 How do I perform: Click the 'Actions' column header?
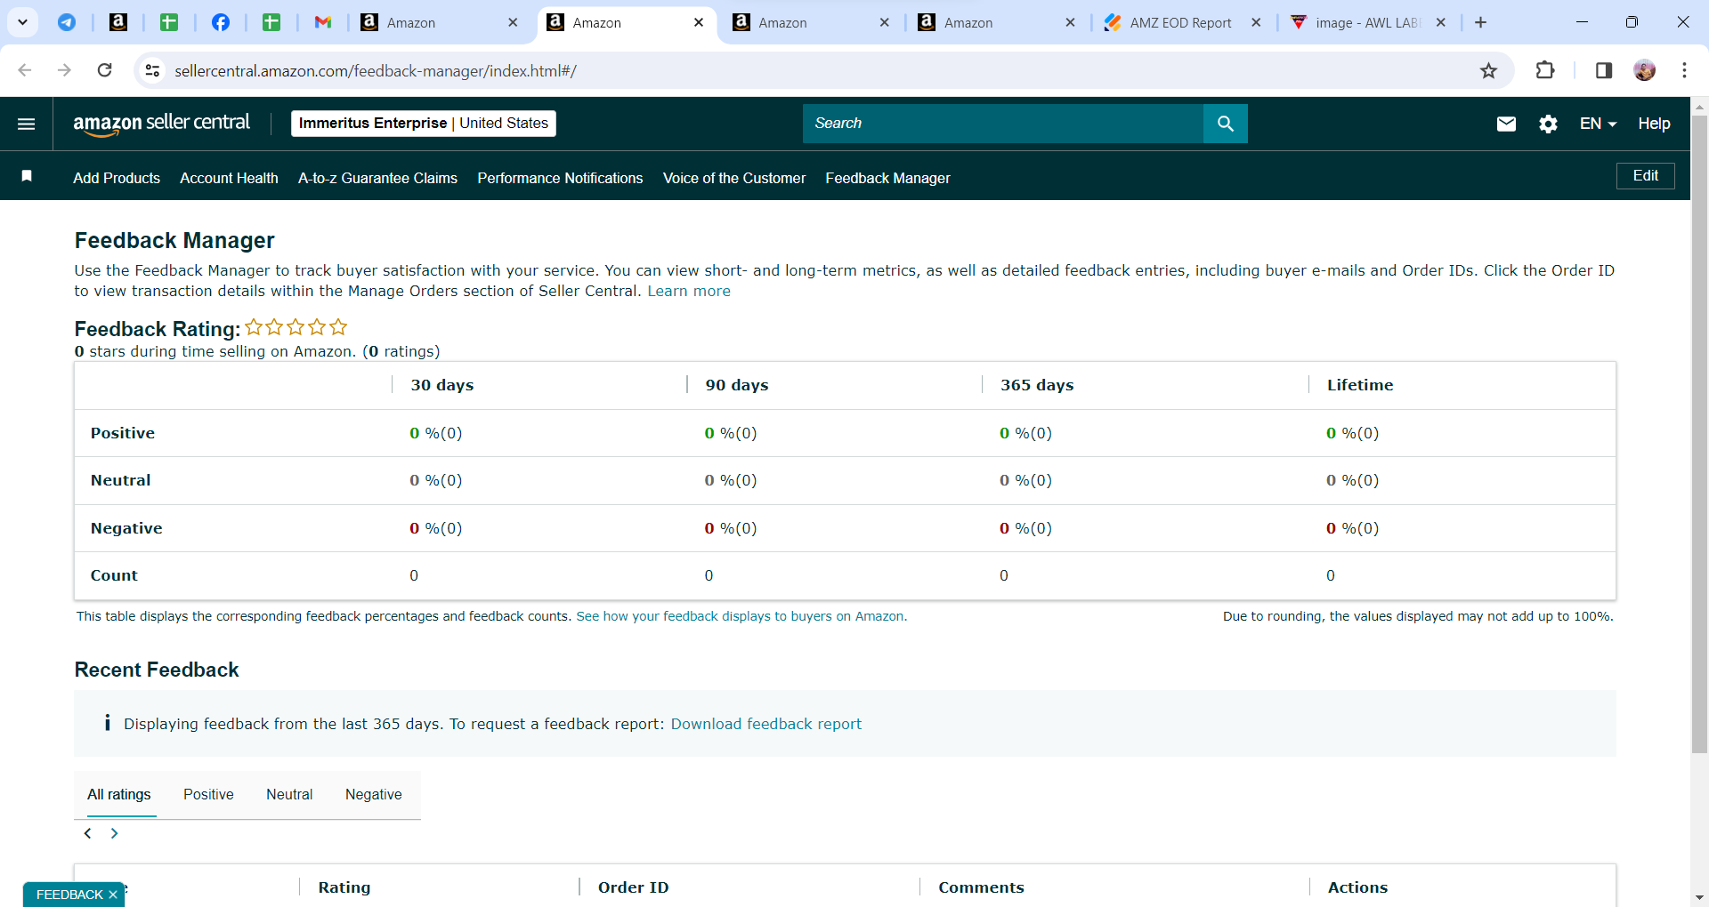[1357, 887]
